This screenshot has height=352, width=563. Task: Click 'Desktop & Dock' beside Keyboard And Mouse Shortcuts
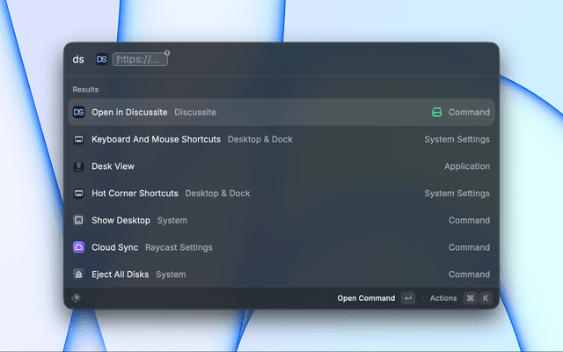point(260,139)
